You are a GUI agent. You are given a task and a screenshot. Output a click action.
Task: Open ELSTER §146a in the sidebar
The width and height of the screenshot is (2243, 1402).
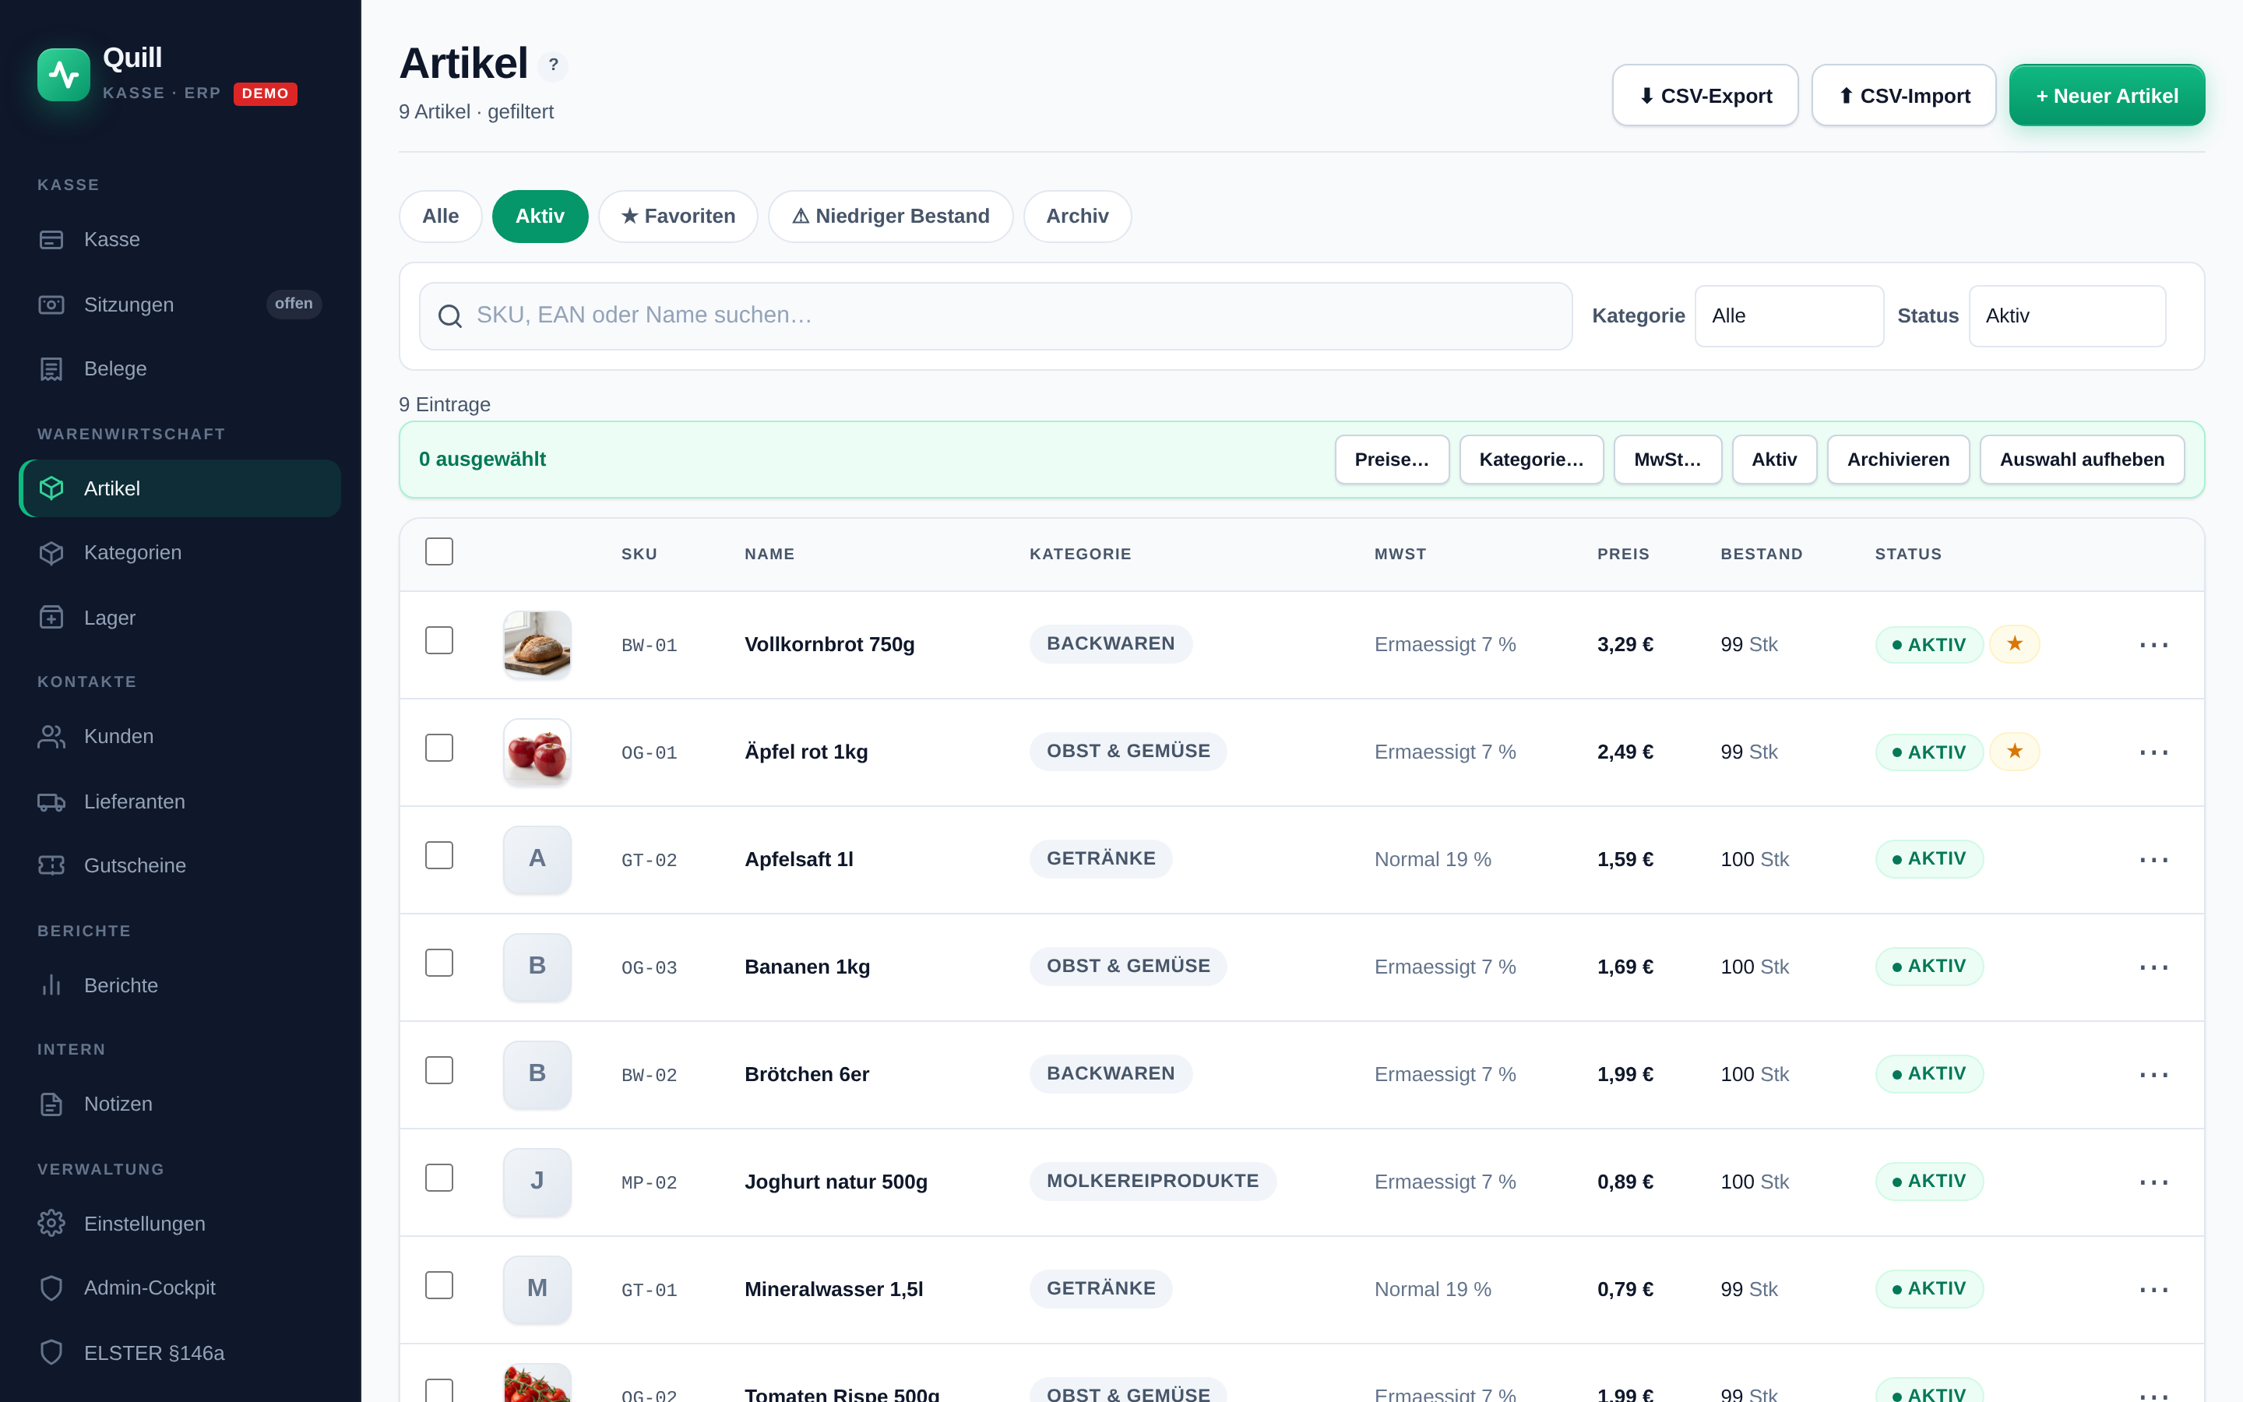tap(180, 1353)
